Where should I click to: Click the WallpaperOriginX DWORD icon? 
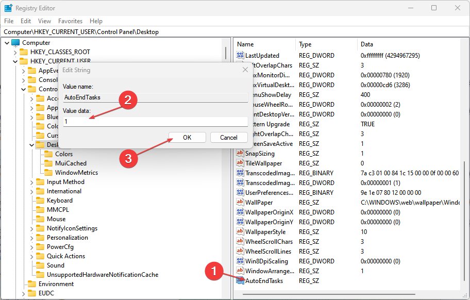pos(240,212)
